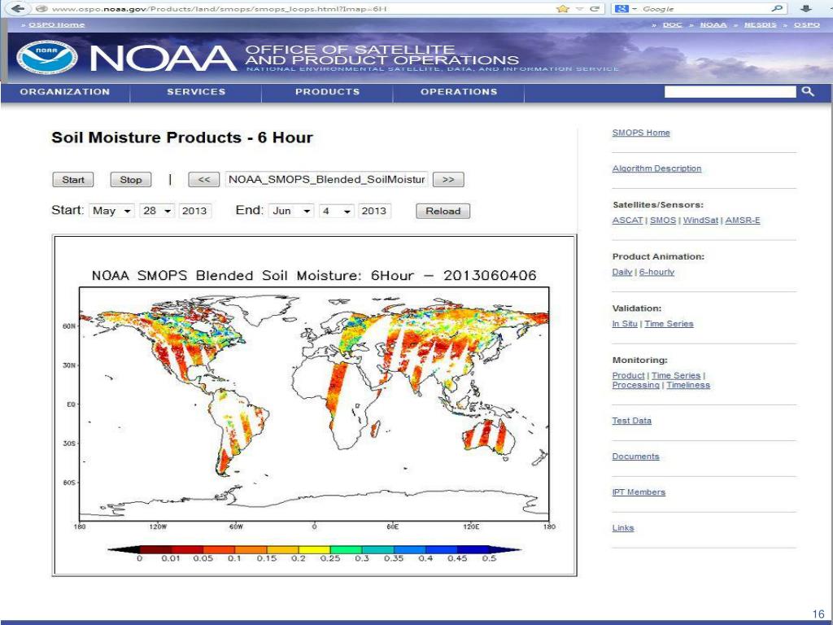This screenshot has width=833, height=625.
Task: Open the address bar history dropdown arrow
Action: pyautogui.click(x=581, y=8)
